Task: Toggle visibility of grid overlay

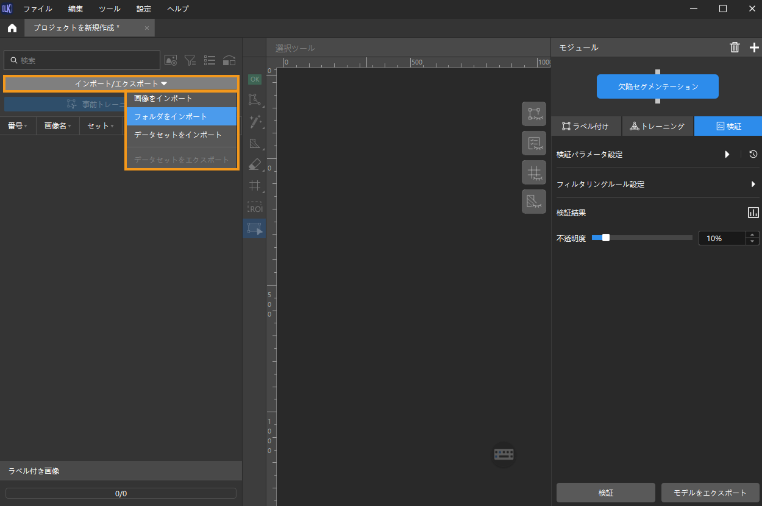Action: (533, 172)
